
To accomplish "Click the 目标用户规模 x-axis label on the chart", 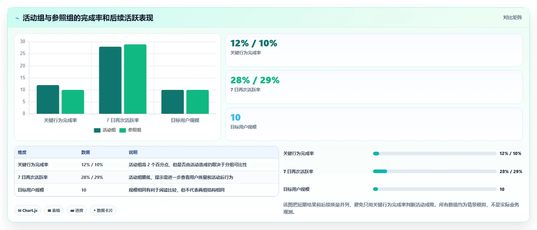I will click(x=185, y=120).
